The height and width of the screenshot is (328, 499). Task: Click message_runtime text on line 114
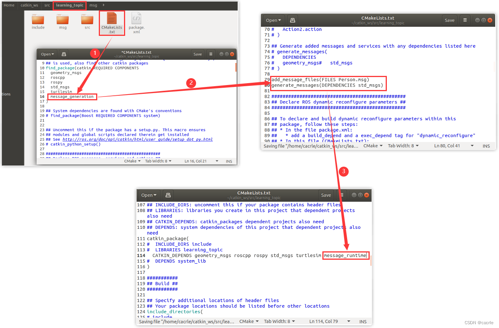point(345,256)
